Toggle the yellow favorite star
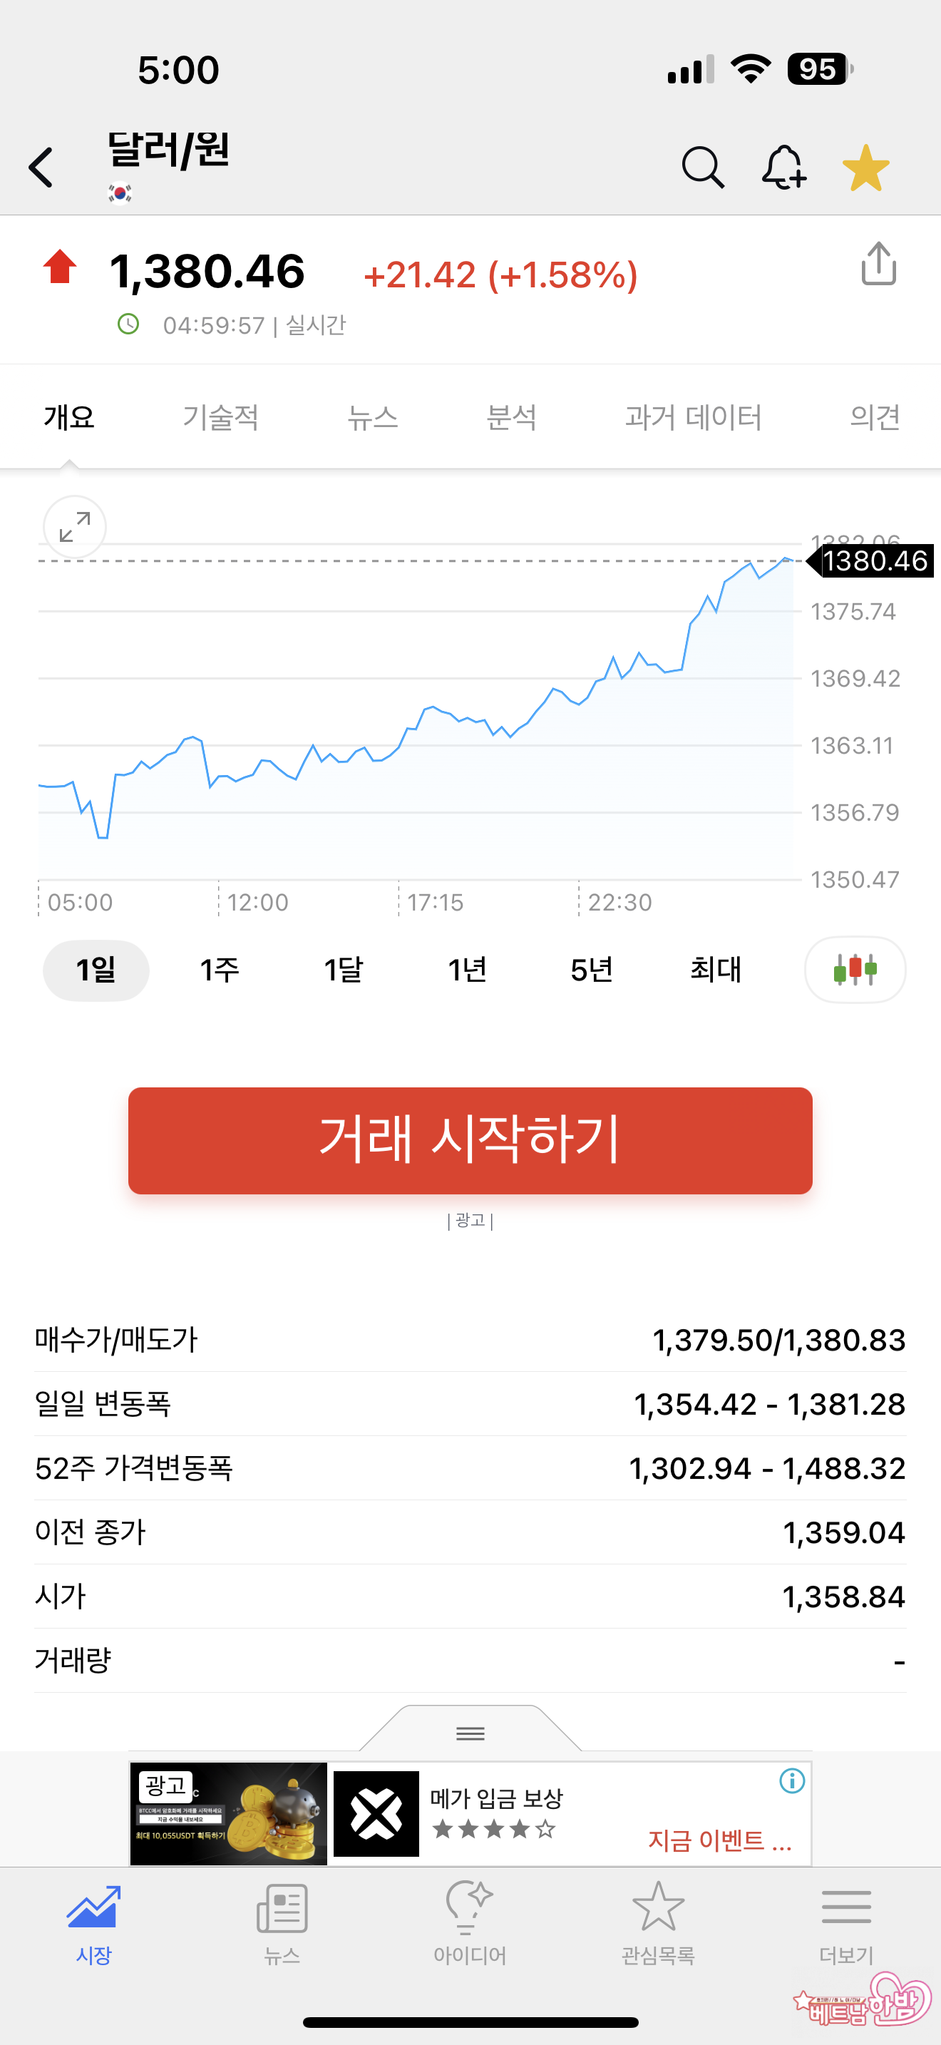This screenshot has width=941, height=2045. (865, 168)
